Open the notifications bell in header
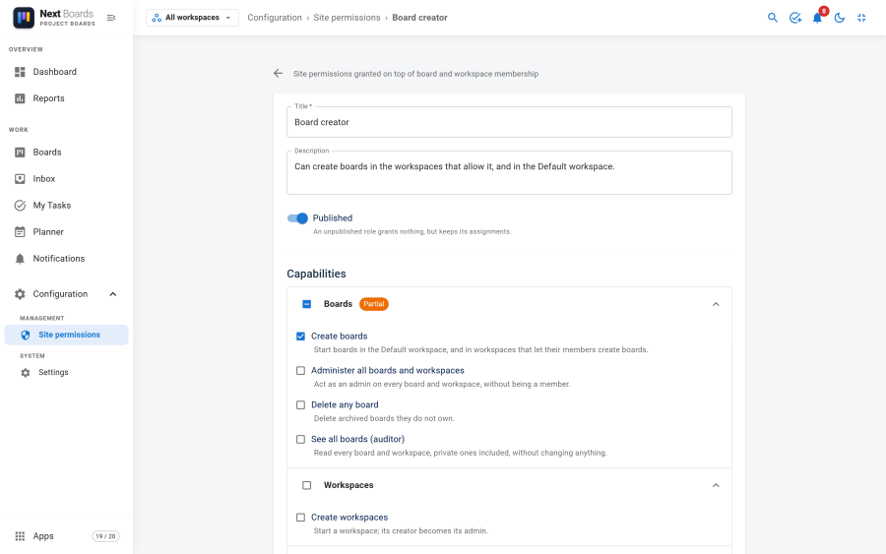 [x=817, y=18]
